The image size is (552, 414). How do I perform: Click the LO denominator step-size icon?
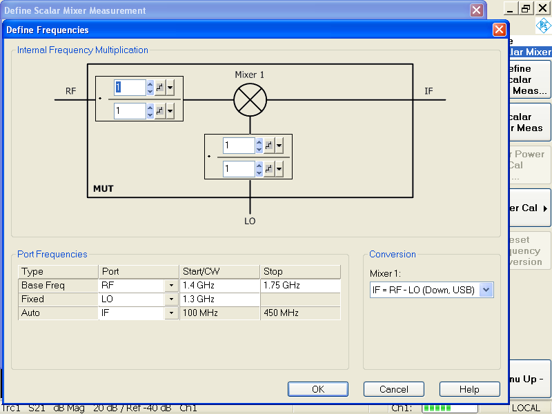pyautogui.click(x=269, y=169)
